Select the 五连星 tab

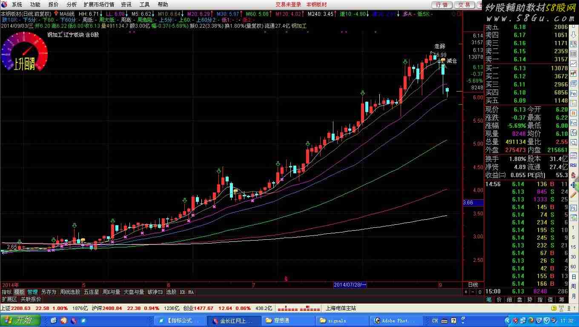point(91,292)
